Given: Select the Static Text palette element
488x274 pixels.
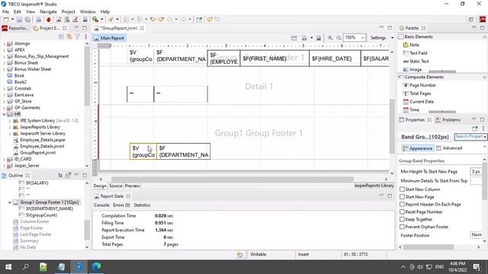Looking at the screenshot, I should [x=416, y=61].
